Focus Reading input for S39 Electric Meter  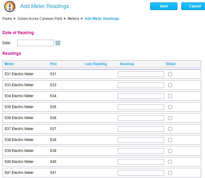point(141,151)
